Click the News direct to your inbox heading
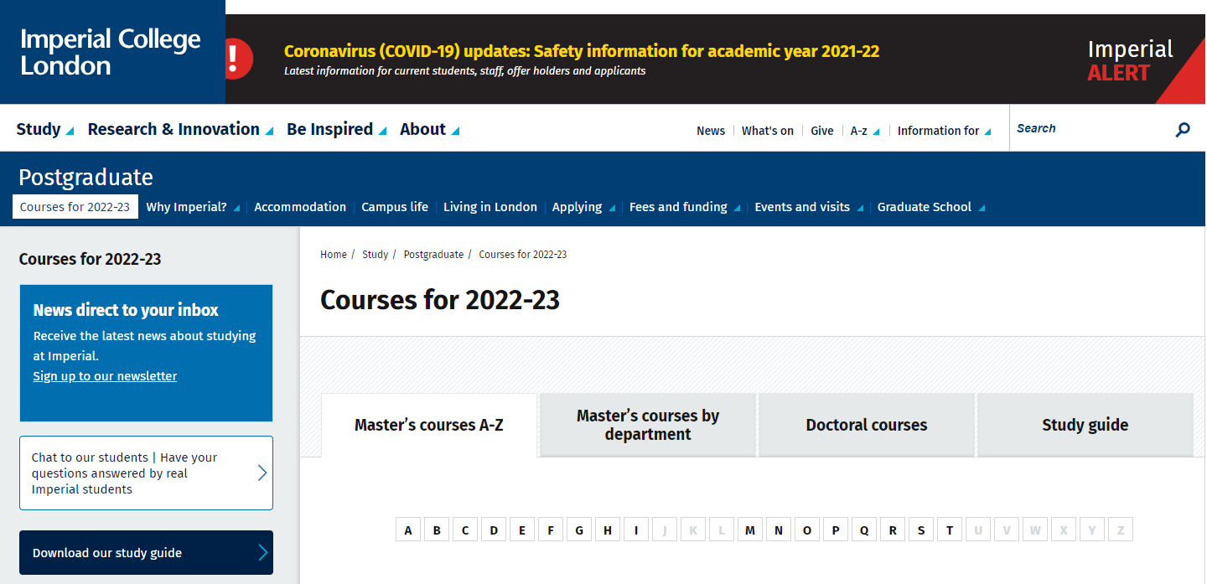Viewport: 1207px width, 584px height. [126, 310]
